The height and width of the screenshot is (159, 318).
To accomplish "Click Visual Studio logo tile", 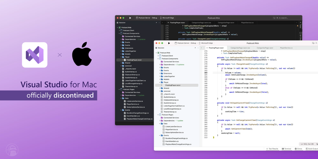I will pos(35,55).
